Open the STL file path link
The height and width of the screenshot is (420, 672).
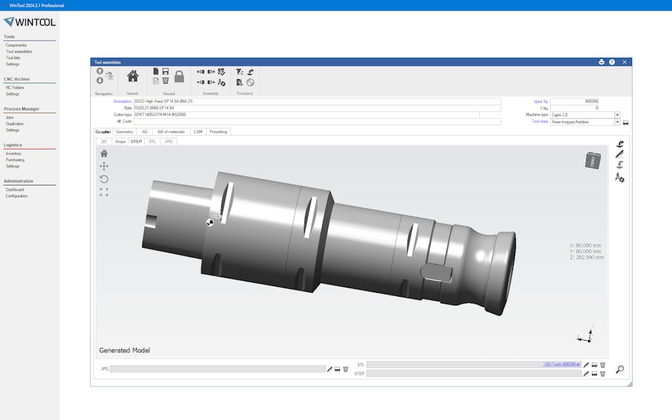[x=561, y=364]
